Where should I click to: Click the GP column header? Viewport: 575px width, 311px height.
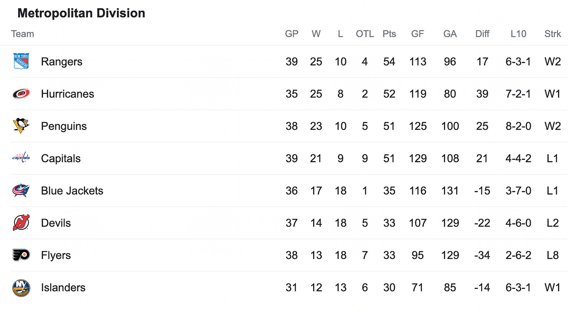point(291,34)
